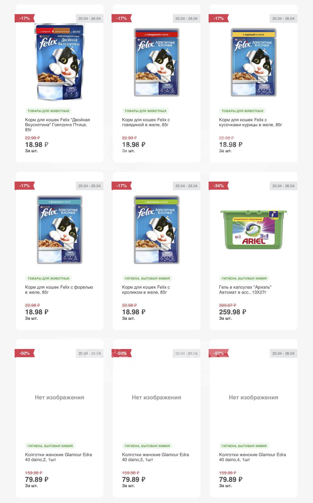Click "Товары для животных" tag on Felix trout card
Screen dimensions: 313x503
(x=49, y=278)
